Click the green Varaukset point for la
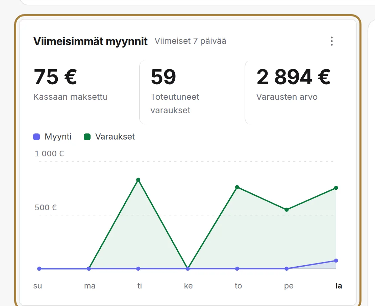 336,188
